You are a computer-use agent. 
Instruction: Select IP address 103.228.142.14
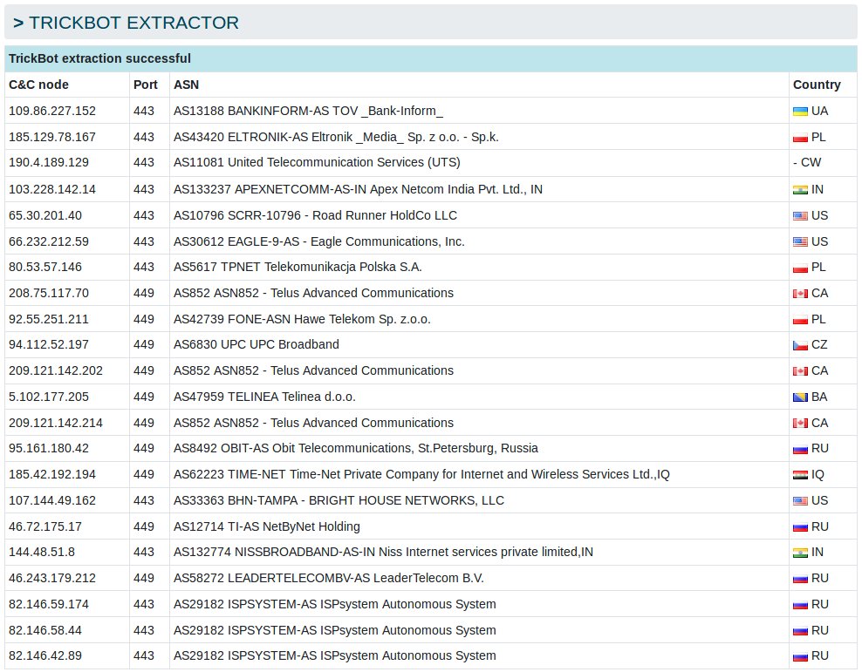[x=52, y=189]
